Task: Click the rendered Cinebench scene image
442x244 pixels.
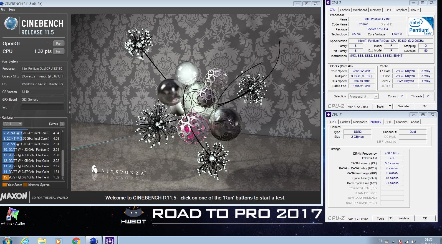Action: pos(196,103)
